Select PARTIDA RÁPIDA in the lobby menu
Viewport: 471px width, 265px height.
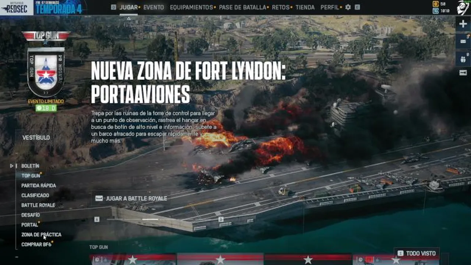[x=39, y=185]
